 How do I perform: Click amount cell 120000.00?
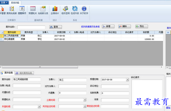pos(146,39)
